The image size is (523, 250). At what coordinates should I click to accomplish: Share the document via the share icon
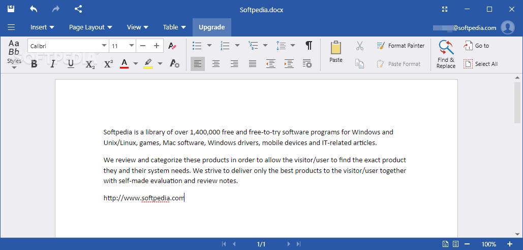coord(78,9)
